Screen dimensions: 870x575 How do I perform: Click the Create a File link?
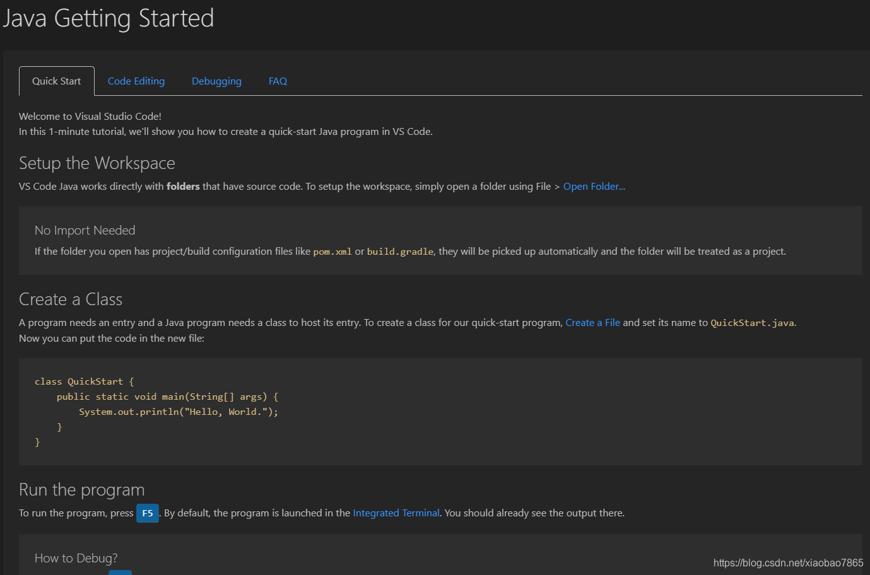coord(592,323)
